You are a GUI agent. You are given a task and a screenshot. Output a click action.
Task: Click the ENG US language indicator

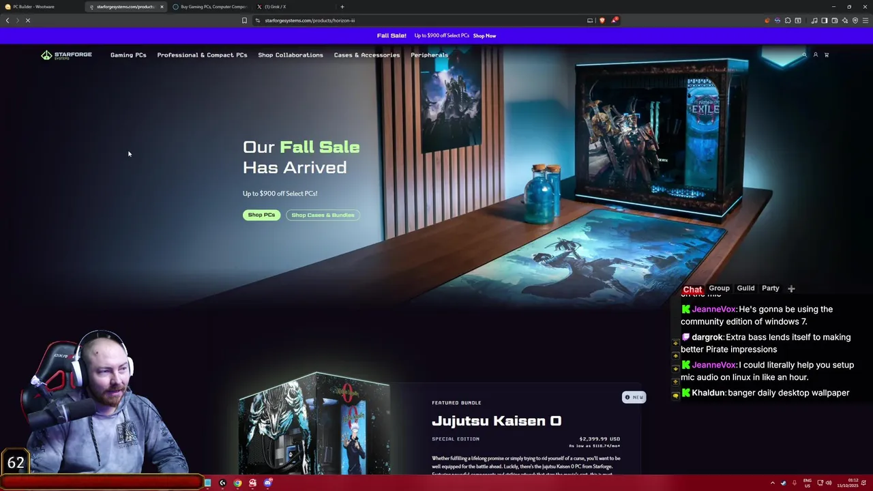point(808,483)
